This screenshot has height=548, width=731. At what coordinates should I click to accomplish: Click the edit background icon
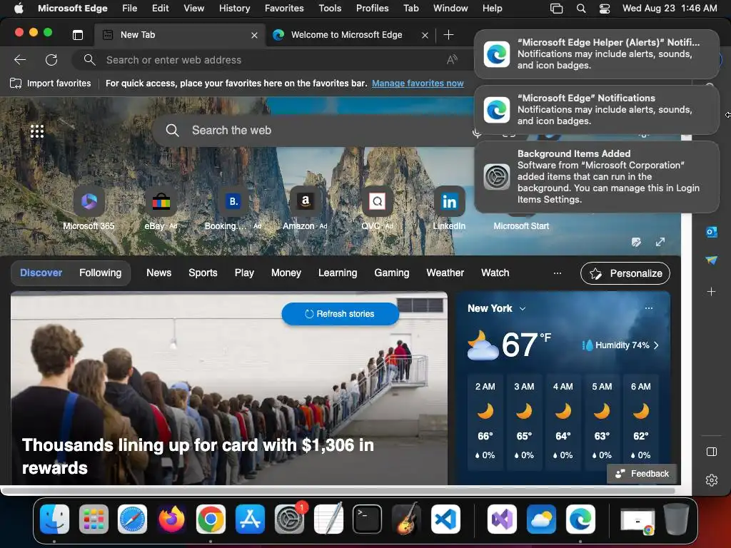pos(636,242)
